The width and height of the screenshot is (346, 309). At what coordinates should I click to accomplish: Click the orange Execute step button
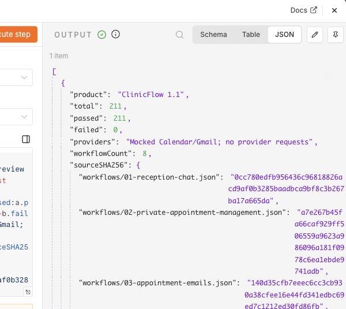point(17,34)
